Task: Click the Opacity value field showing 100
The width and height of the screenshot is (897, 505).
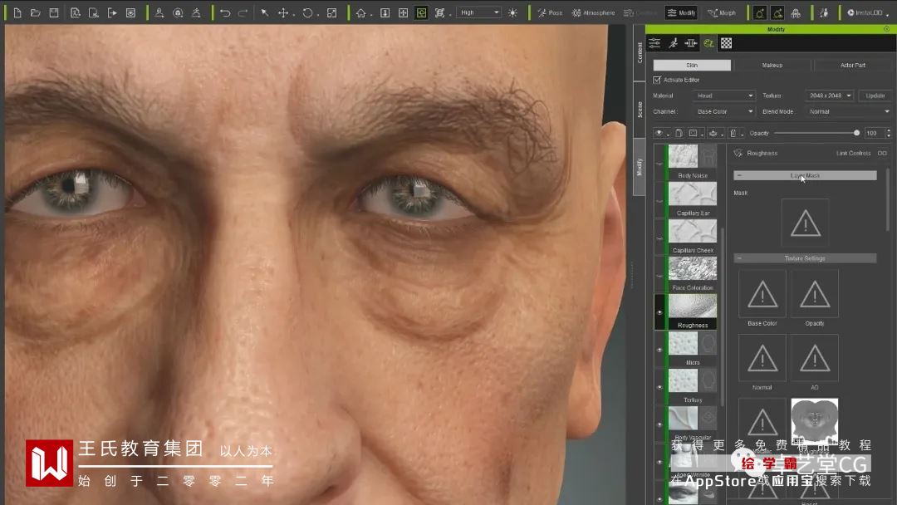Action: [874, 133]
